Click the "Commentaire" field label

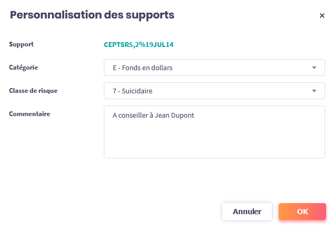[30, 113]
